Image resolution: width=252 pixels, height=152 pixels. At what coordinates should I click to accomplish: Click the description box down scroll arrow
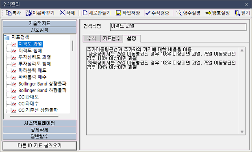242,132
